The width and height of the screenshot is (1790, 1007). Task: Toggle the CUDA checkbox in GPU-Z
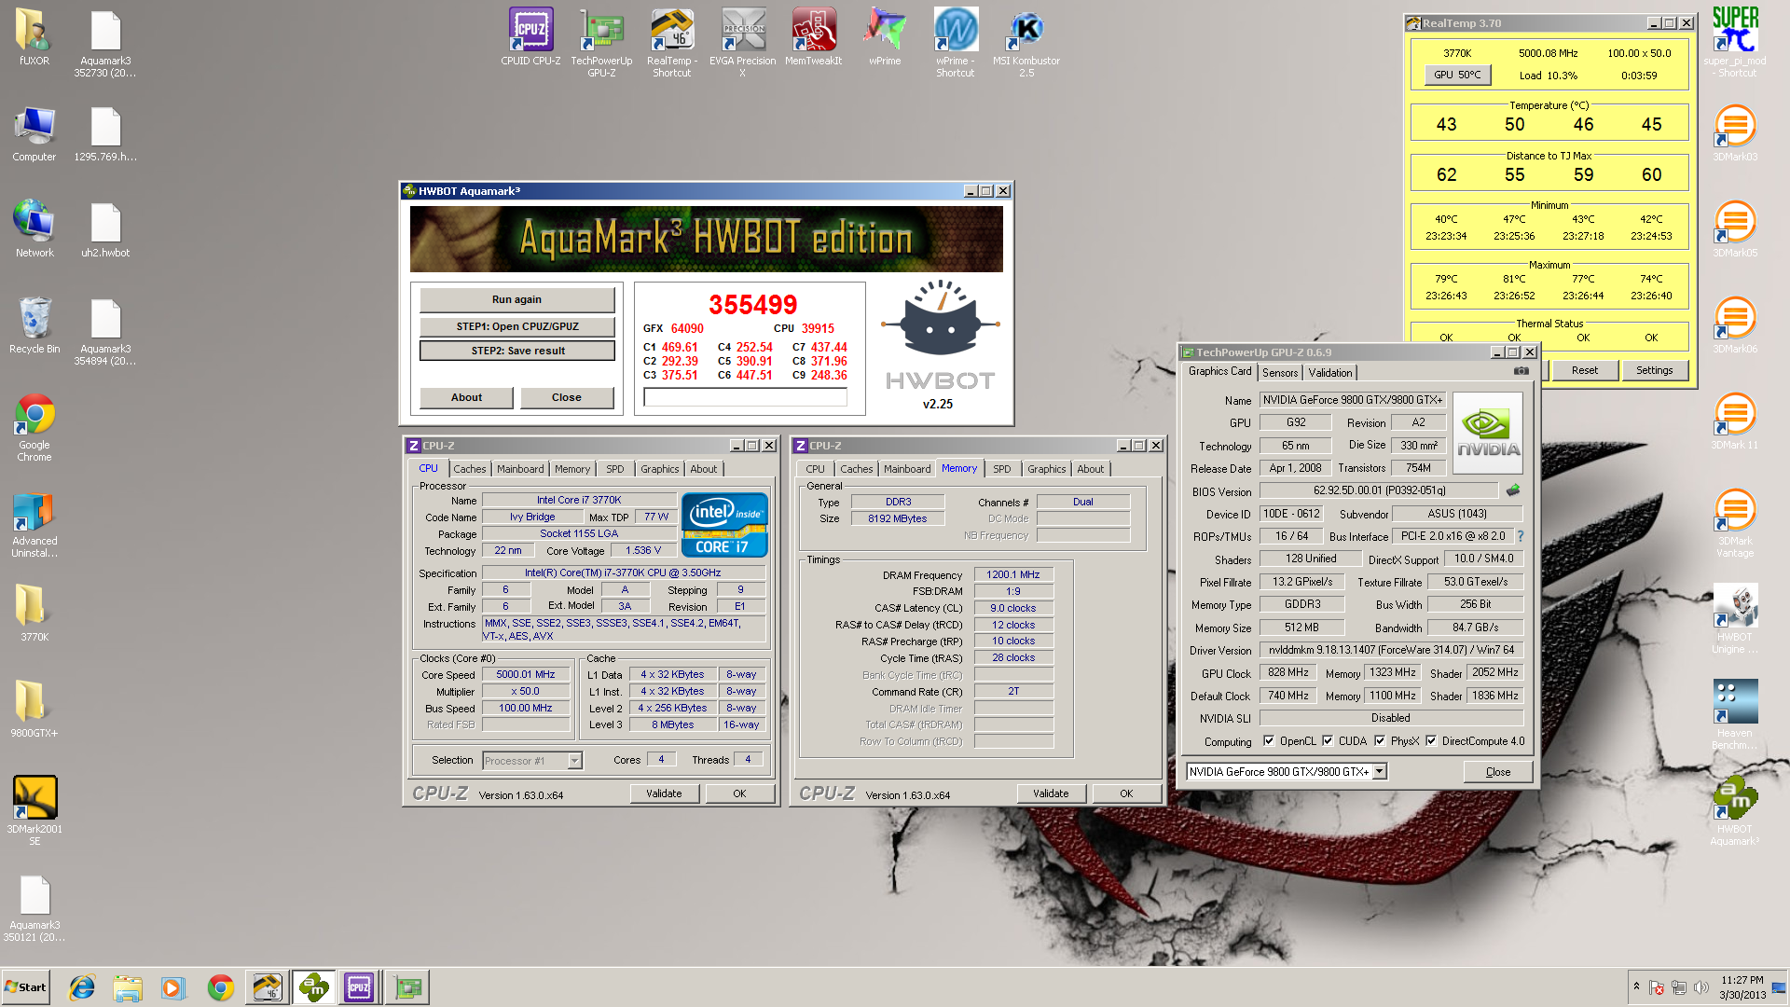point(1328,741)
